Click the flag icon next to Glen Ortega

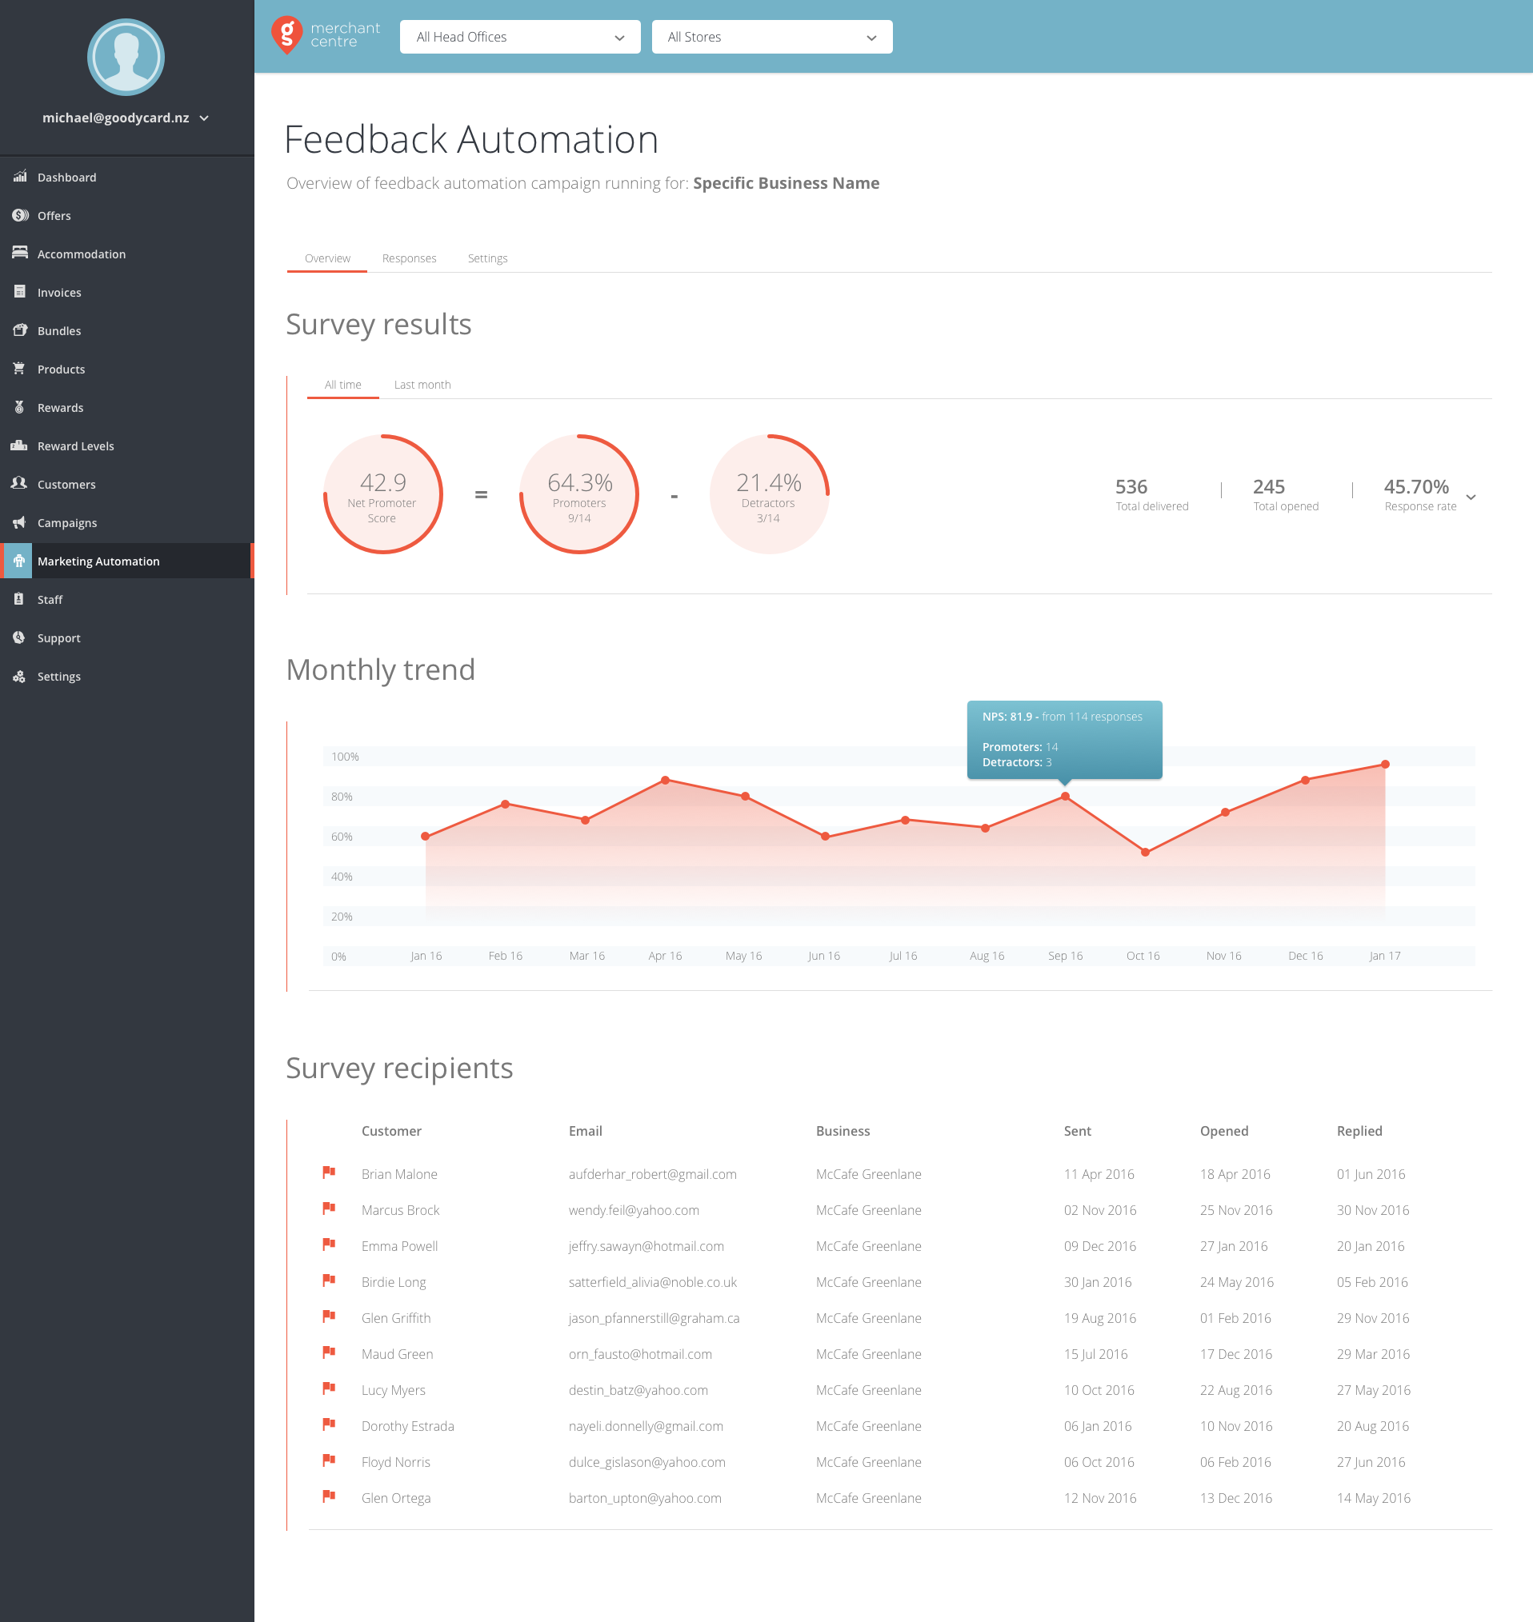330,1496
